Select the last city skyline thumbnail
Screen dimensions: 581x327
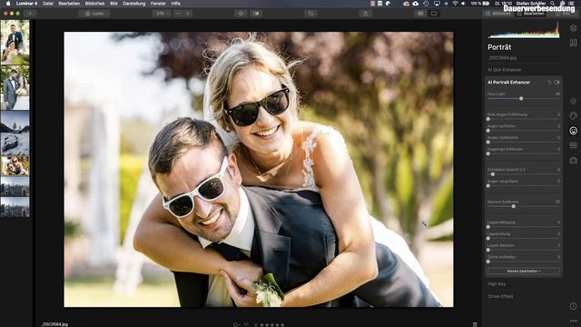point(15,207)
